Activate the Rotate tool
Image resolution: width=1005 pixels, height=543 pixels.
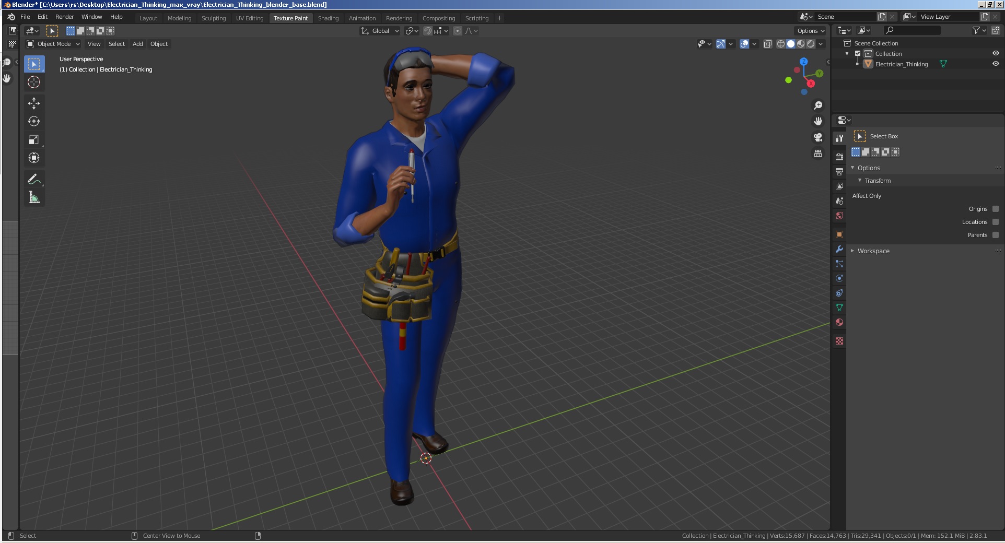(34, 121)
